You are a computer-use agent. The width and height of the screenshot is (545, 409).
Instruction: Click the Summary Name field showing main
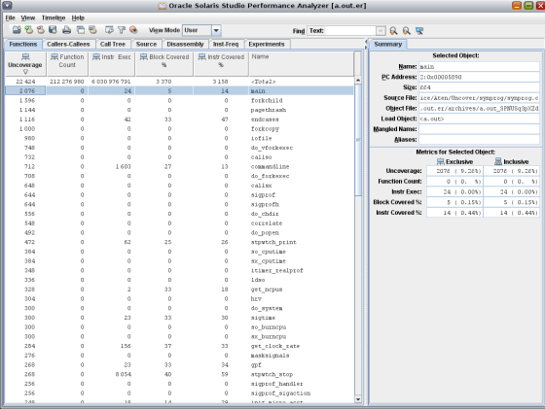tap(479, 67)
